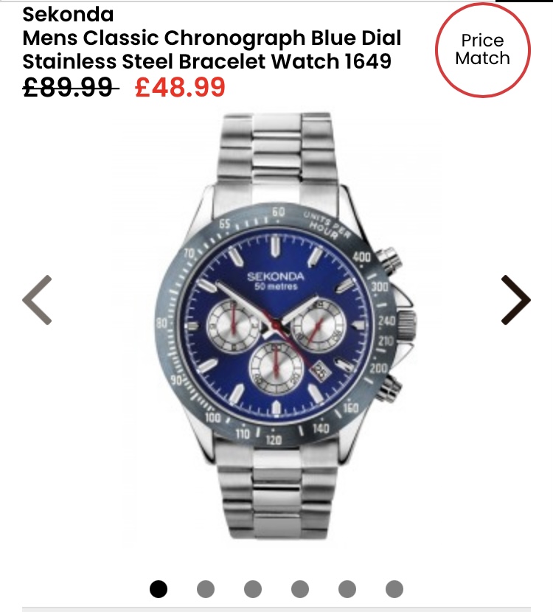Select the fourth carousel dot
553x612 pixels.
click(x=300, y=589)
